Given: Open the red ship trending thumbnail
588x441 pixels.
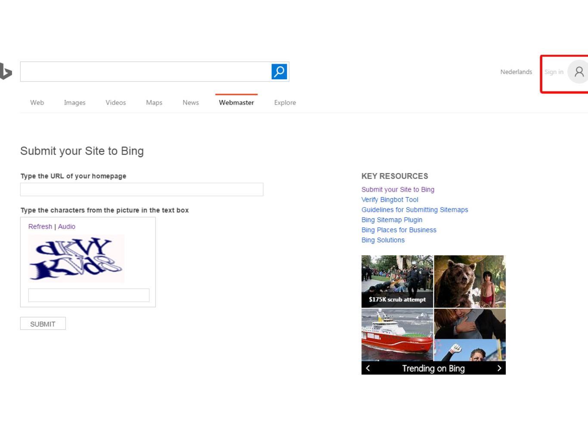Looking at the screenshot, I should coord(397,335).
